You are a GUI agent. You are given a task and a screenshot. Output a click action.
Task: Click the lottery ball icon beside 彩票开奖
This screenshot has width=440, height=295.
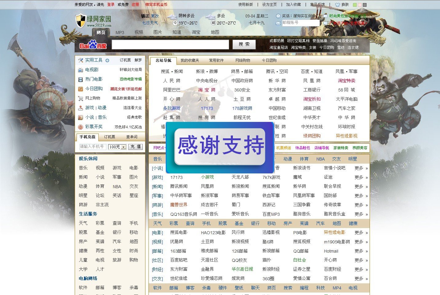pos(81,127)
